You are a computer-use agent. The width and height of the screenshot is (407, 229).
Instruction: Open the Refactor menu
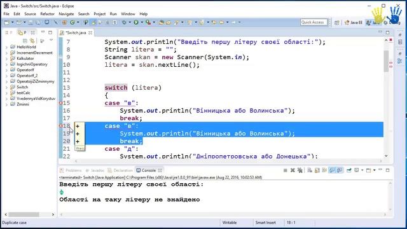(x=47, y=14)
